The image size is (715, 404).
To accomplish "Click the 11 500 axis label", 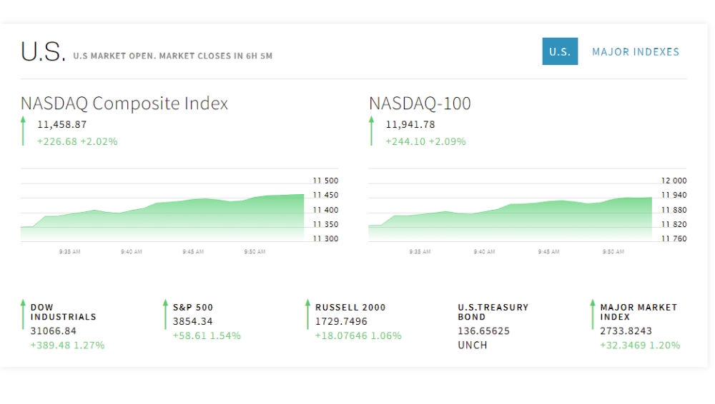I will pos(325,181).
